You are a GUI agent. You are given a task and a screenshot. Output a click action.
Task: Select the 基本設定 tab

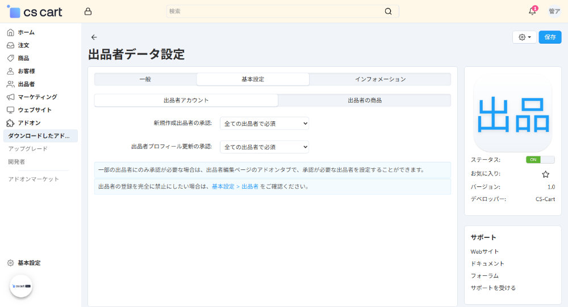tap(253, 79)
